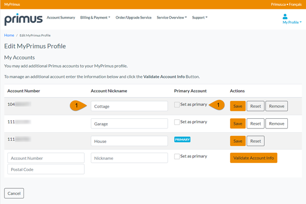Edit the House nickname field
Viewport: 306px width, 204px height.
tap(129, 141)
